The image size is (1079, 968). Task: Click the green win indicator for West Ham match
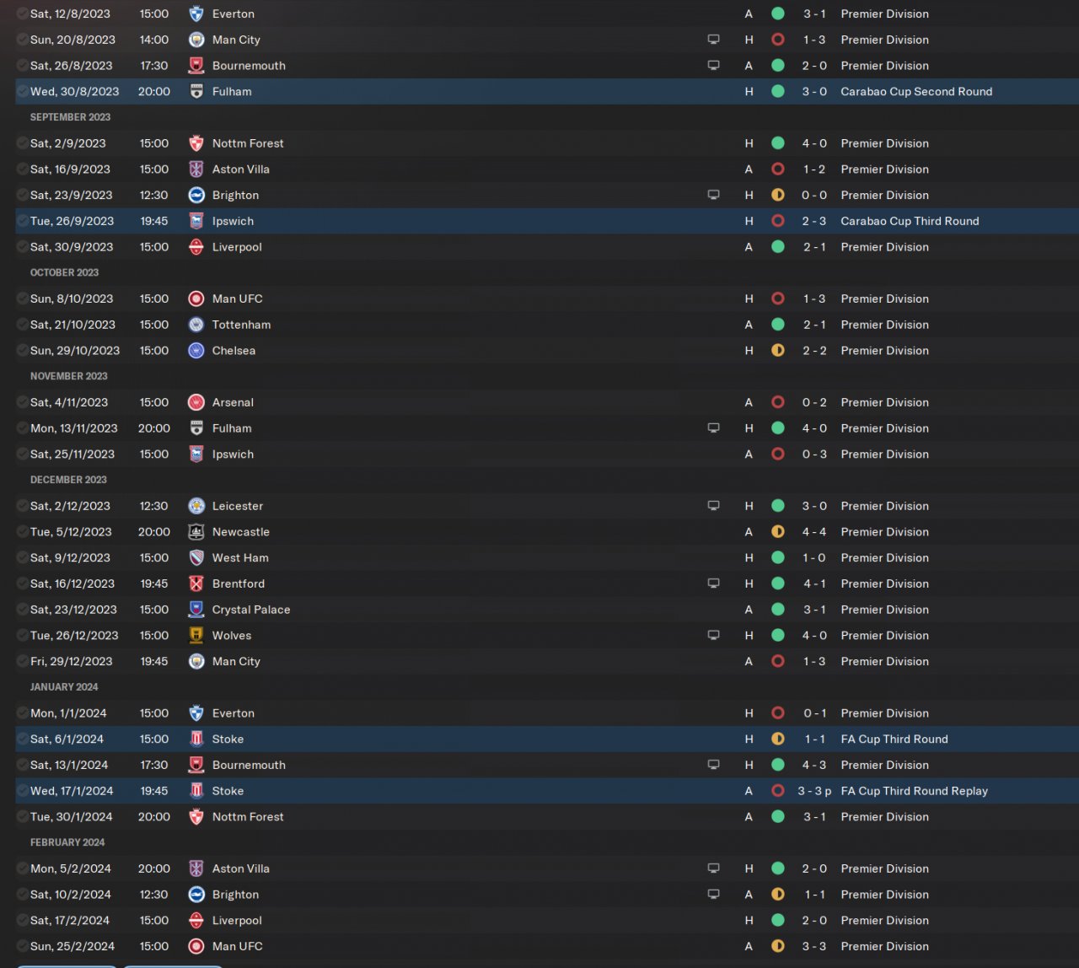[x=778, y=558]
